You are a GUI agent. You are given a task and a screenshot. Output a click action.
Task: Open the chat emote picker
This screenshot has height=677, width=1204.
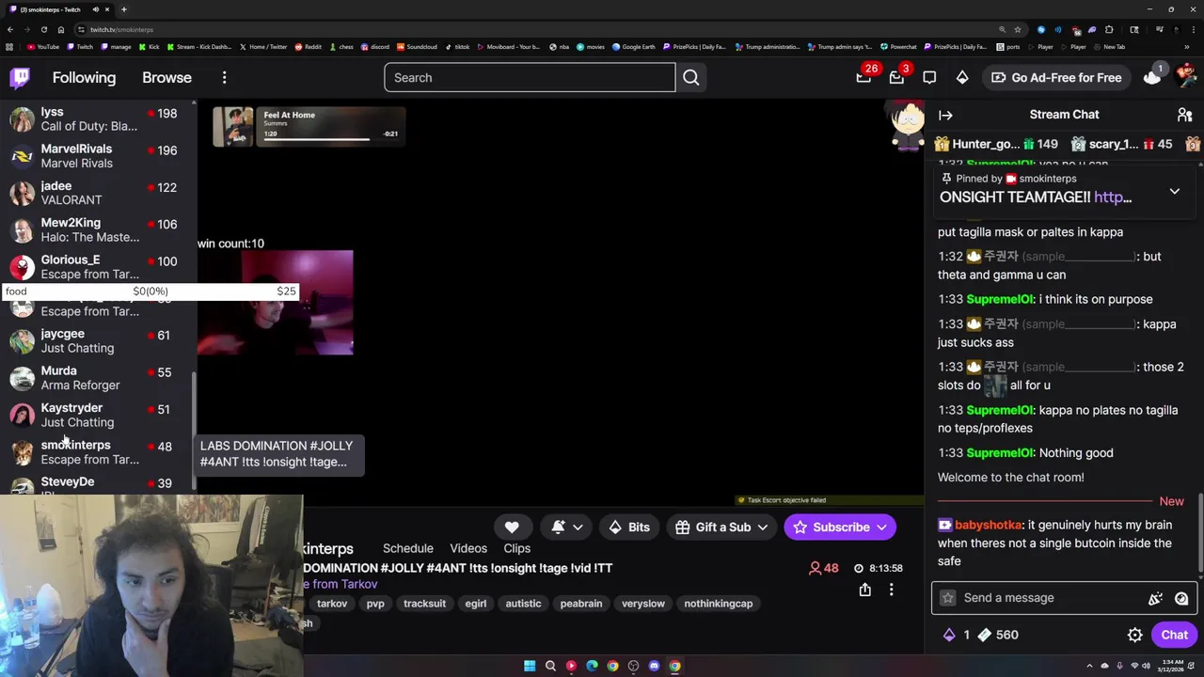[x=1181, y=598]
